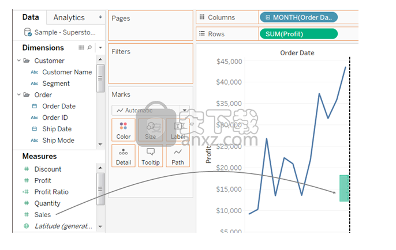Select the Discount measure
This screenshot has width=396, height=250.
(x=48, y=169)
